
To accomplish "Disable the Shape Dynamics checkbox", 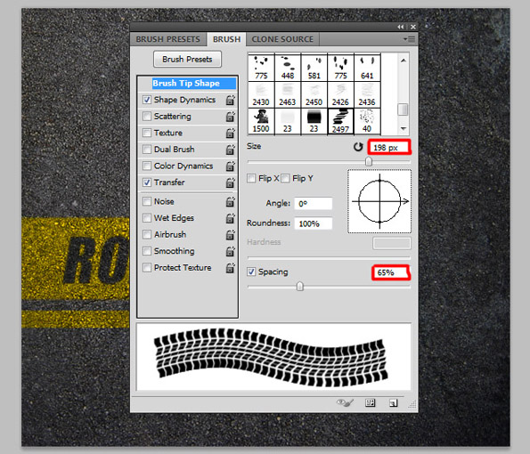I will tap(147, 100).
